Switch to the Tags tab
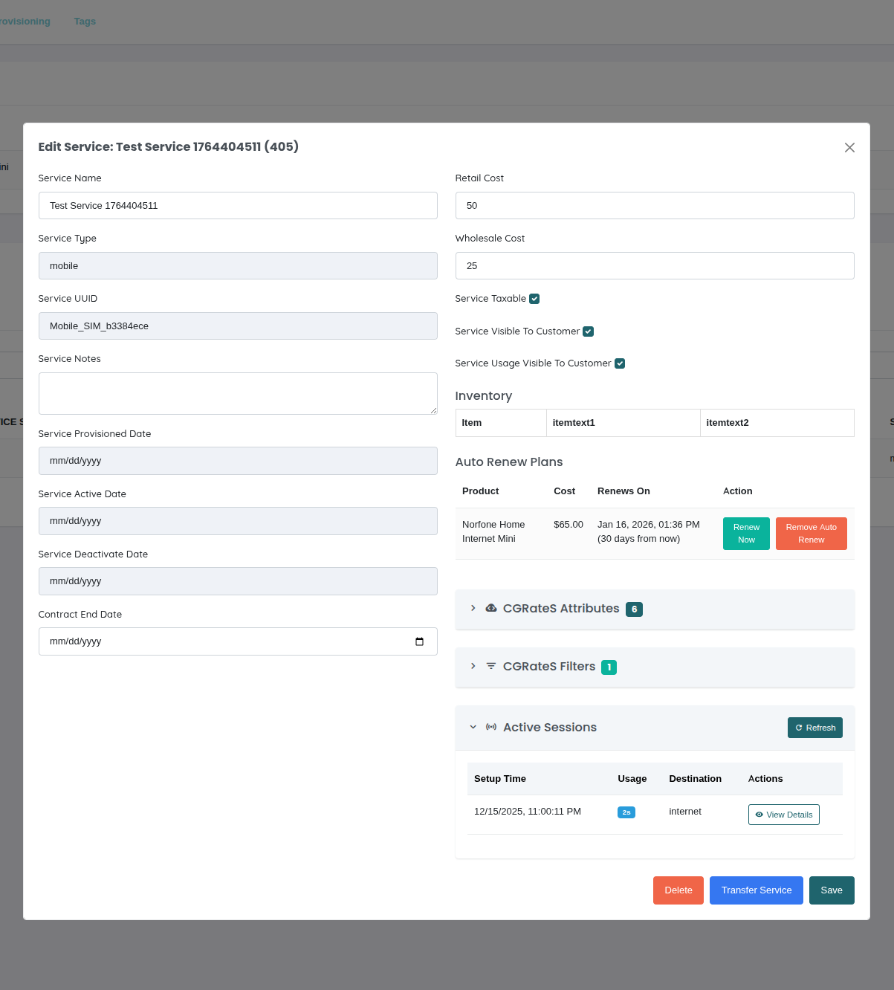 coord(84,21)
